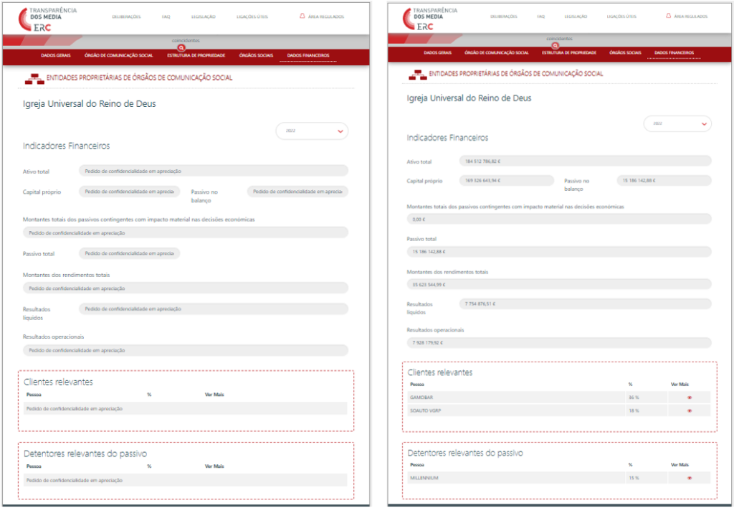Image resolution: width=734 pixels, height=508 pixels.
Task: Click the bell icon in the left page header
Action: tap(302, 16)
